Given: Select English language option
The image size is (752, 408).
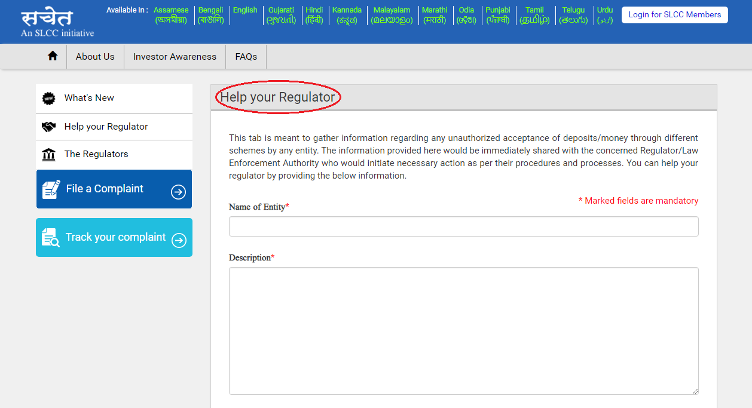Looking at the screenshot, I should [245, 10].
